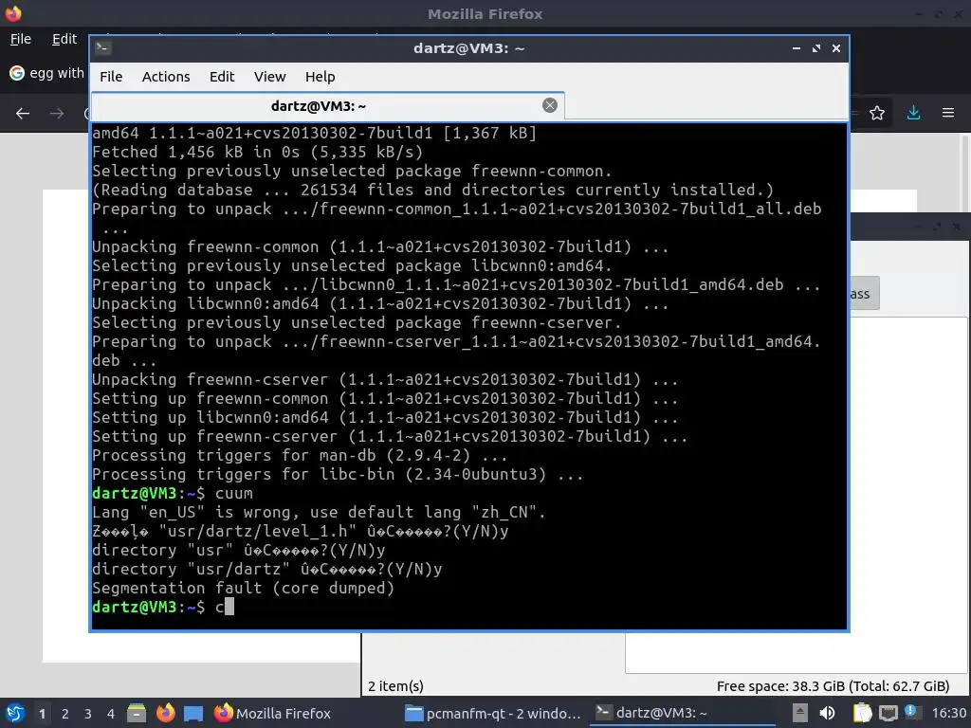This screenshot has height=728, width=971.
Task: Select the dartz@VM3: ~ terminal tab
Action: point(327,106)
